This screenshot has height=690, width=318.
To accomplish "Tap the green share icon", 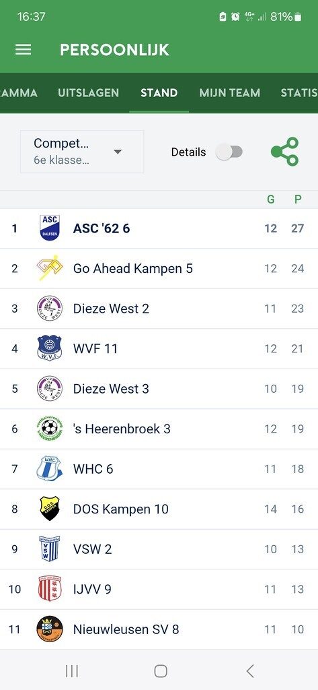I will [x=285, y=152].
